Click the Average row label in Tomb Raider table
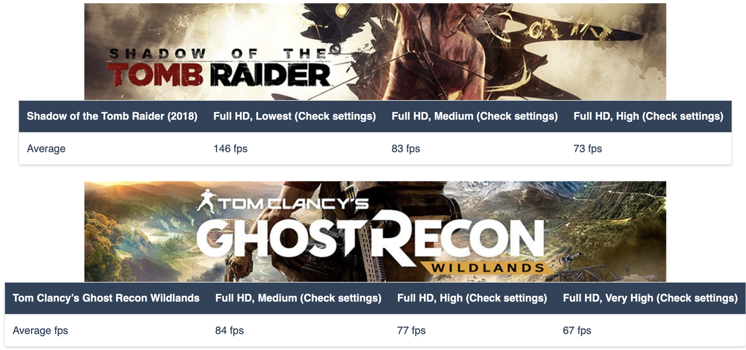Image resolution: width=746 pixels, height=350 pixels. click(46, 149)
